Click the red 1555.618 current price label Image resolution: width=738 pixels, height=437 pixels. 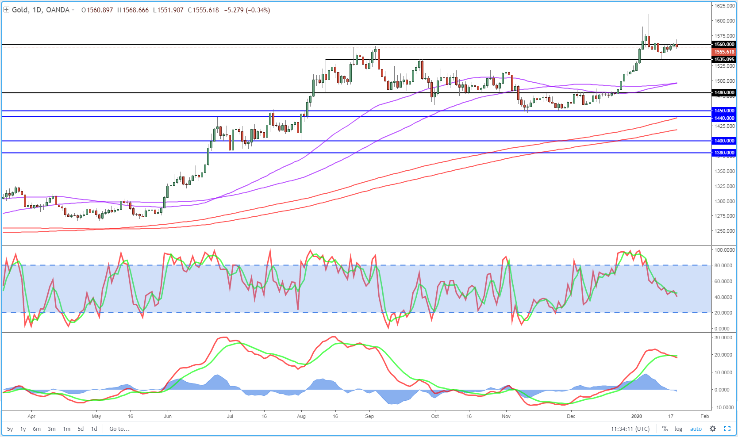[724, 52]
